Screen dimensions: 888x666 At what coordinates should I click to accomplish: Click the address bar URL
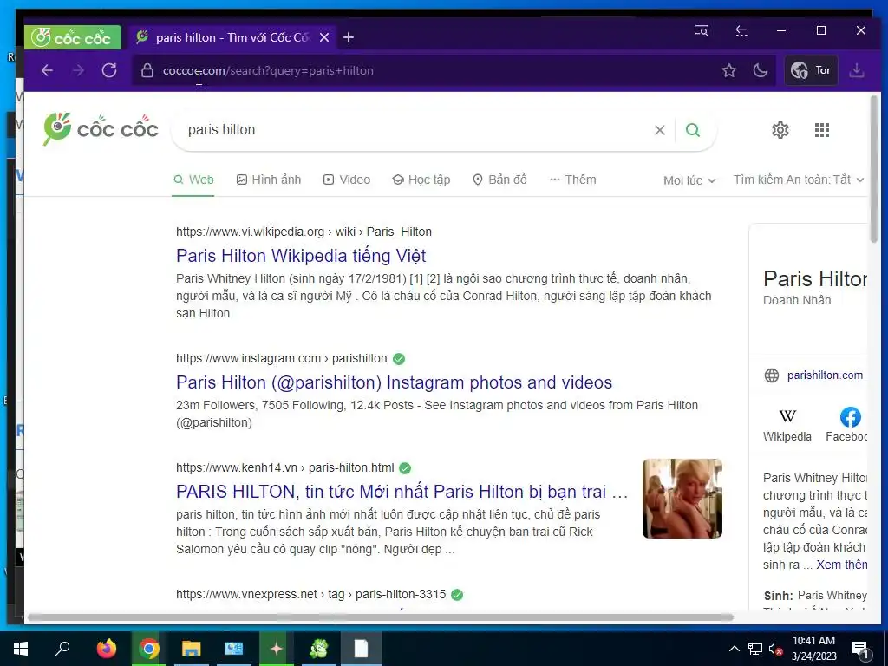coord(268,71)
